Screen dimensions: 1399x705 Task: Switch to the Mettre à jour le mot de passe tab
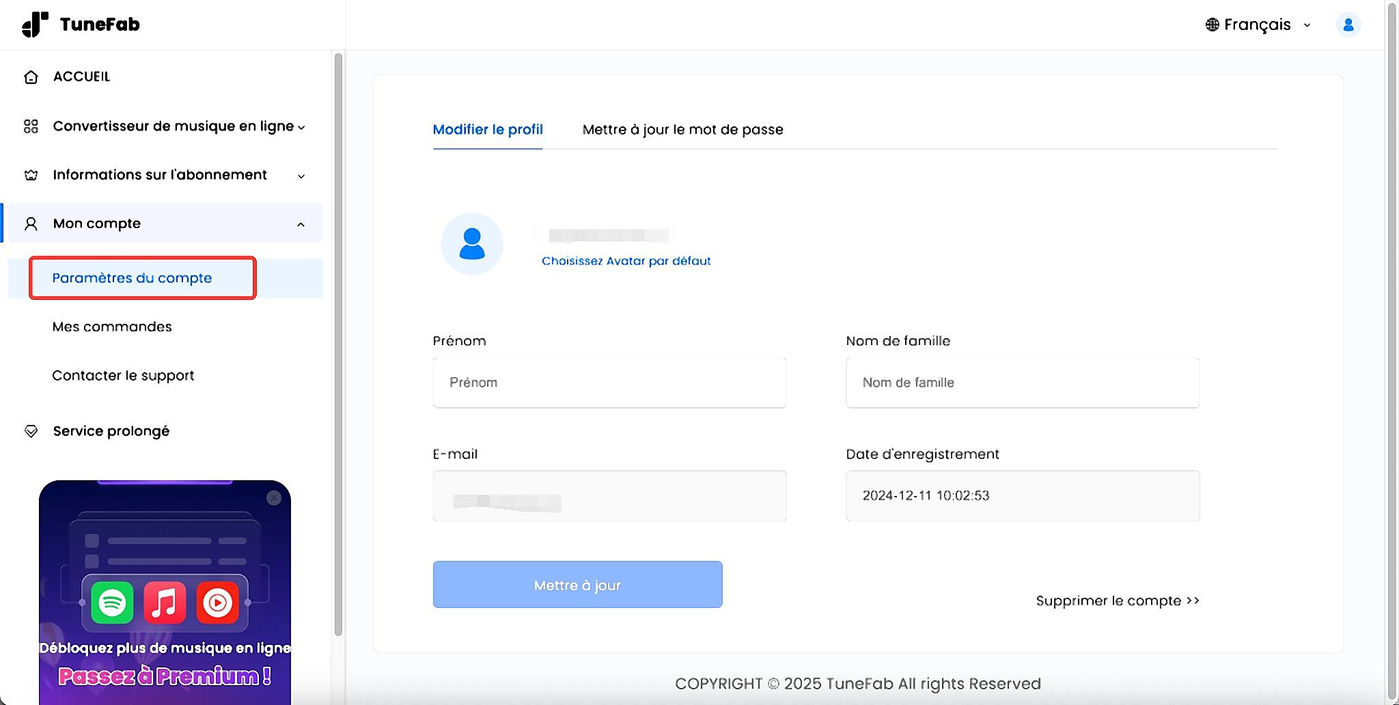(x=682, y=130)
